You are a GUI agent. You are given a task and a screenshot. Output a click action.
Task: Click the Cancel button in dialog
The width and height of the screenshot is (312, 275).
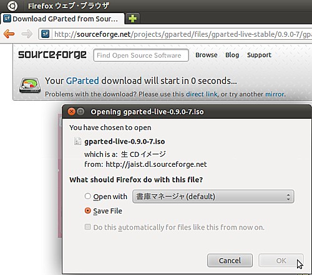pos(230,261)
